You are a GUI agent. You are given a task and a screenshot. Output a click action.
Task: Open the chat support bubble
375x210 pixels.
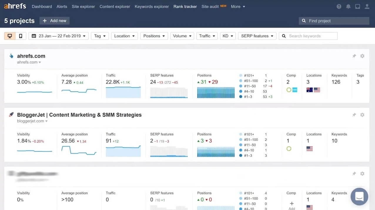click(x=359, y=196)
